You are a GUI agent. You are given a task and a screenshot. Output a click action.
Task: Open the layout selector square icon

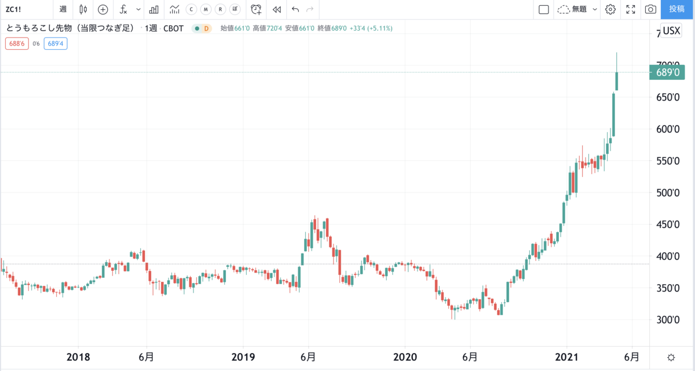543,9
